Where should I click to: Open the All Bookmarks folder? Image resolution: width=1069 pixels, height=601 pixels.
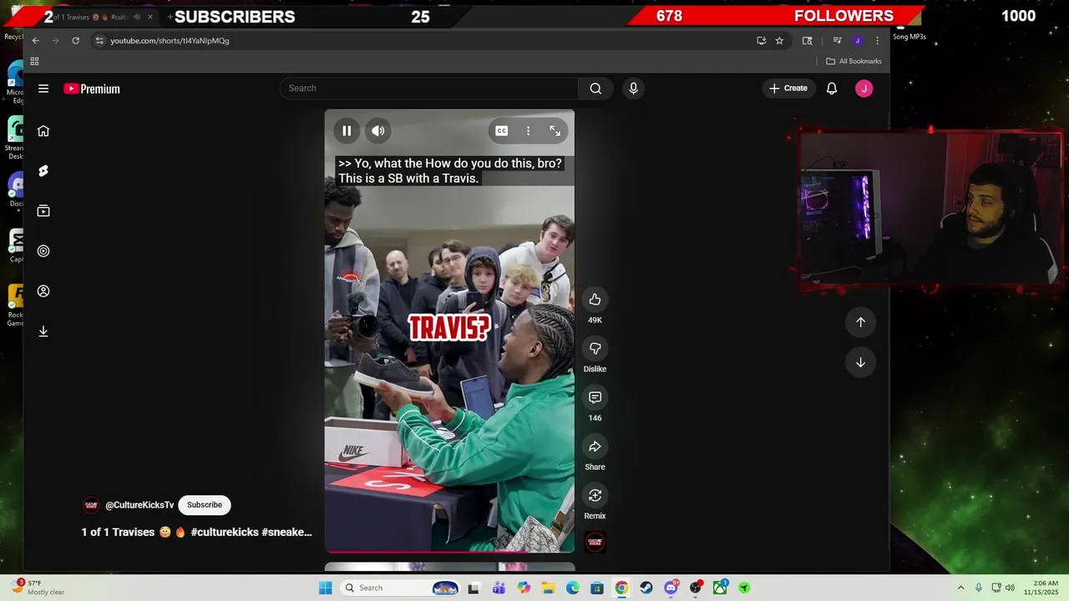click(x=854, y=61)
